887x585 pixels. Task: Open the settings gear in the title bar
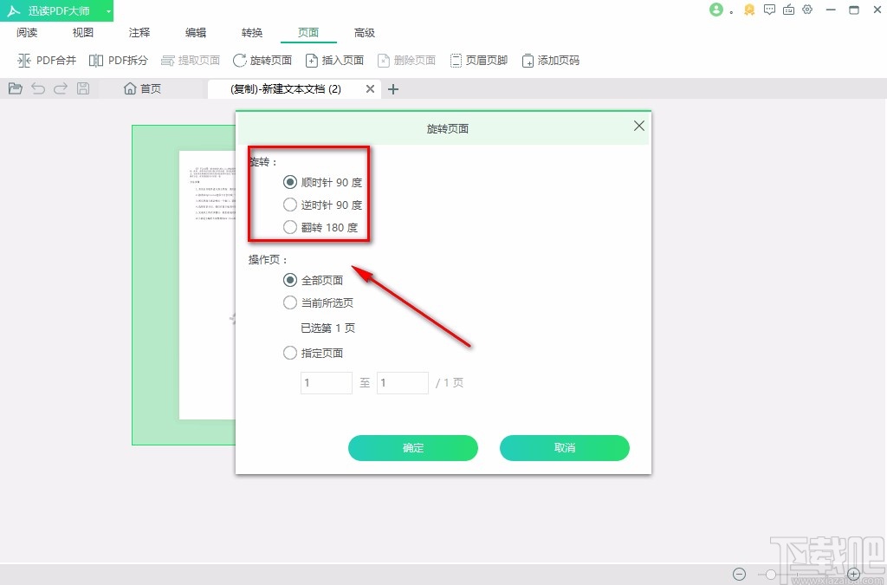pyautogui.click(x=807, y=10)
